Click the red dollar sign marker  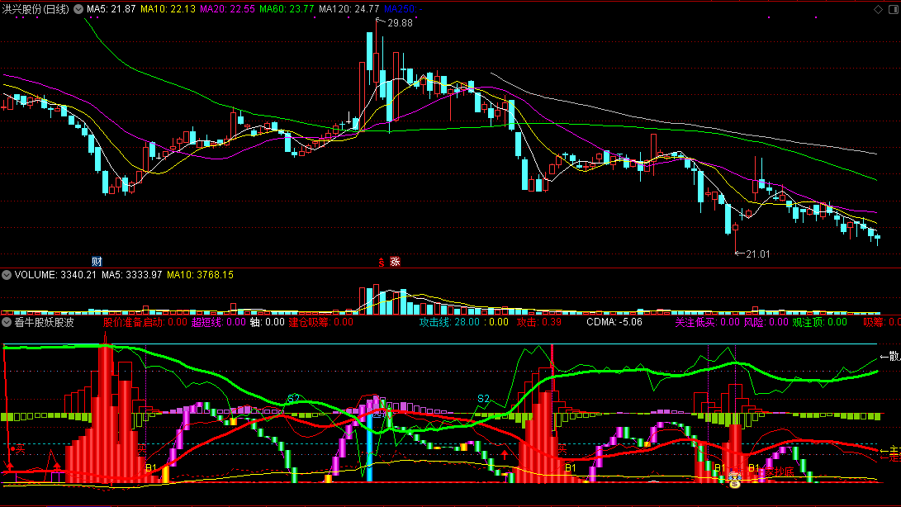(x=381, y=262)
